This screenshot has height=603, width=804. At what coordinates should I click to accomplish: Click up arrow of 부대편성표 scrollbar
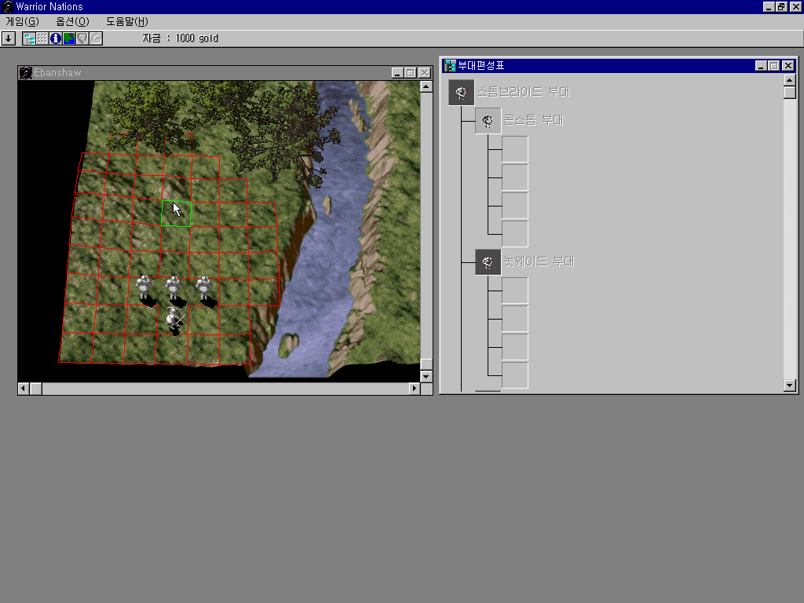(790, 80)
